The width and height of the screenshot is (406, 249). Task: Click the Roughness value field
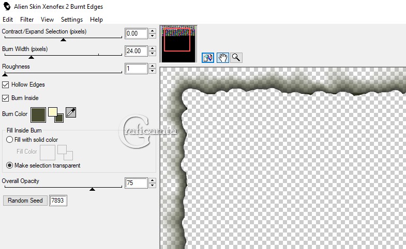tap(136, 69)
